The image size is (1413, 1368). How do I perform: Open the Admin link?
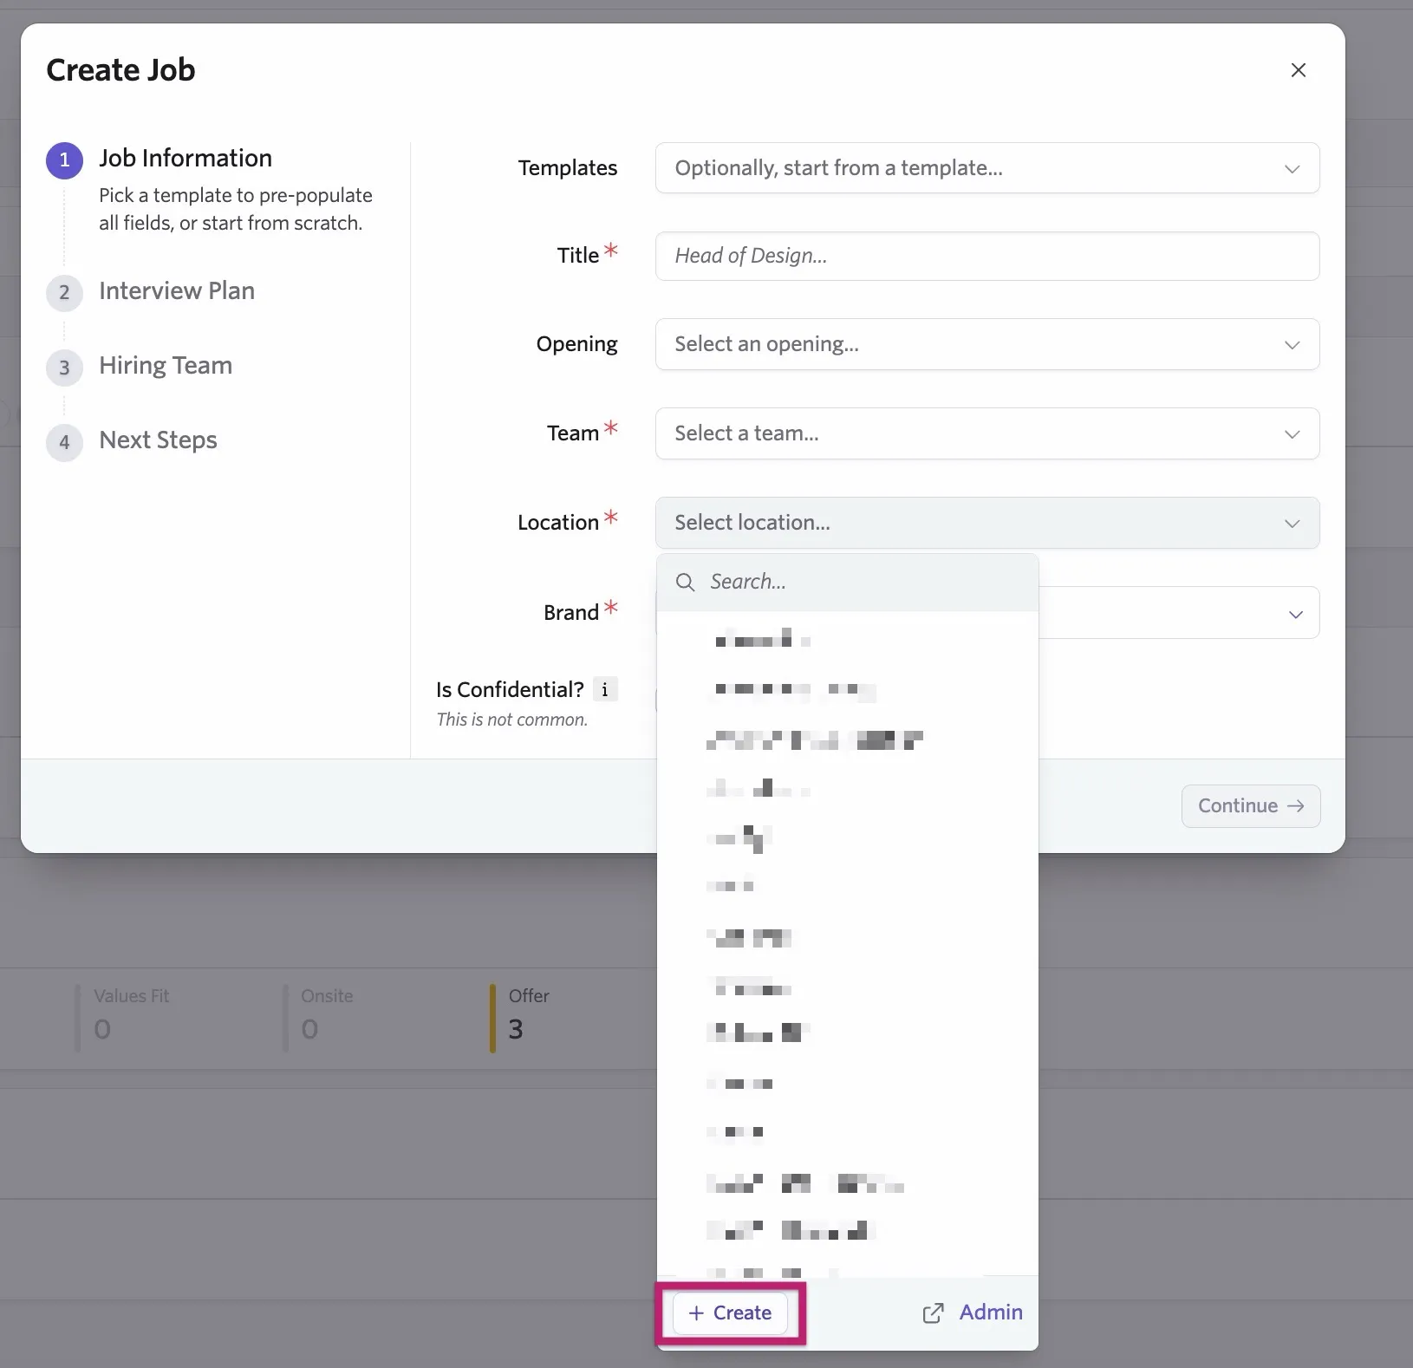(x=991, y=1313)
